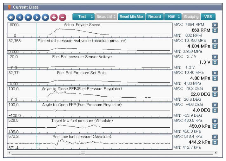
Task: Click the play forward arrow button
Action: 37,17
